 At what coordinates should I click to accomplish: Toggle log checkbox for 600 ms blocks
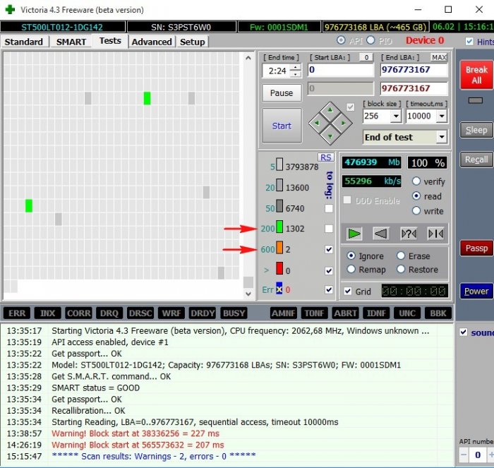[x=329, y=249]
